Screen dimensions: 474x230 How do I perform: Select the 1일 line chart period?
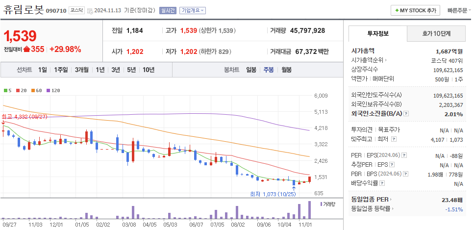point(42,70)
